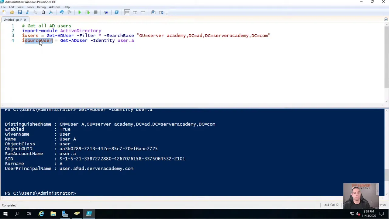Click ActiveDirectory module name on line 2

pos(81,31)
